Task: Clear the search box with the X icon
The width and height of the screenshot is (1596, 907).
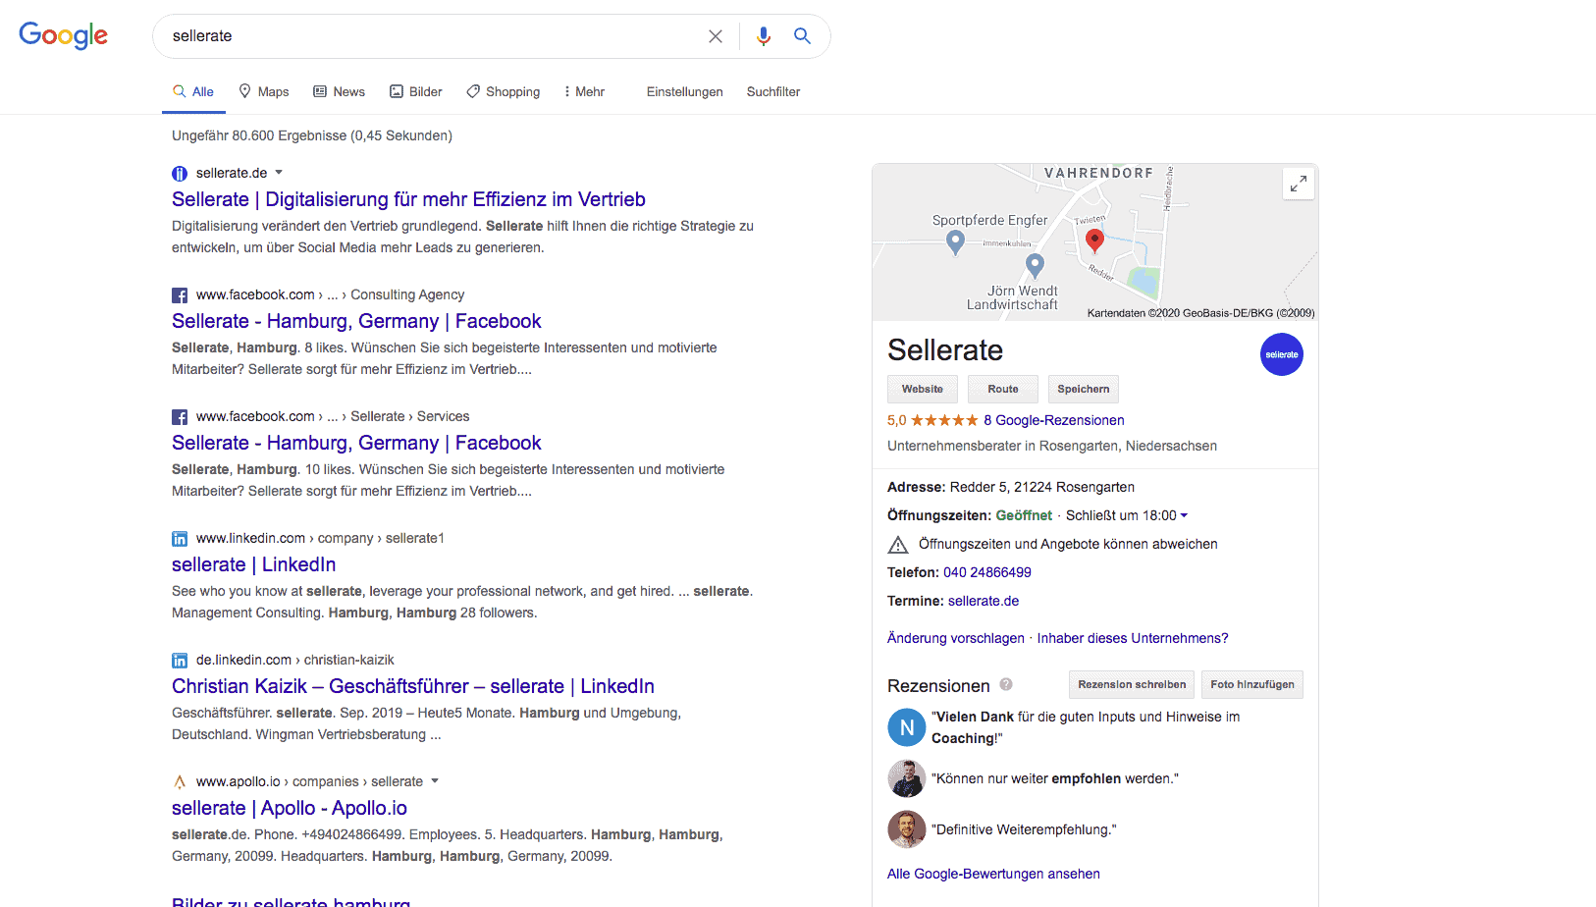Action: coord(716,36)
